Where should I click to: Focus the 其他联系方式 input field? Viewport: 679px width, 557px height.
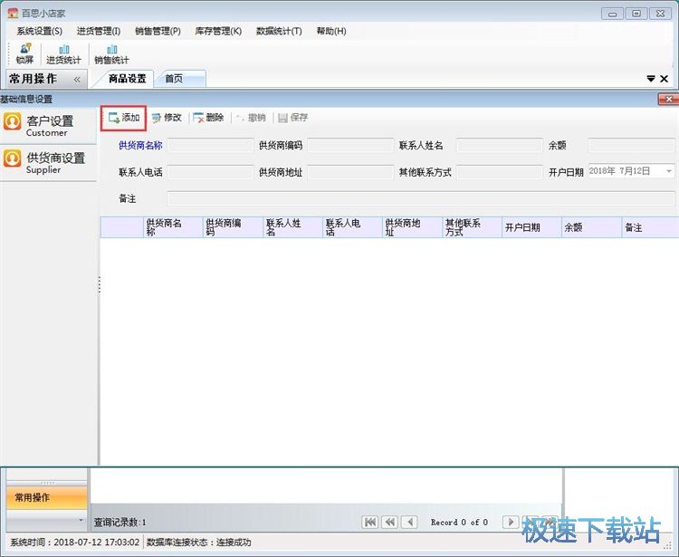tap(499, 172)
